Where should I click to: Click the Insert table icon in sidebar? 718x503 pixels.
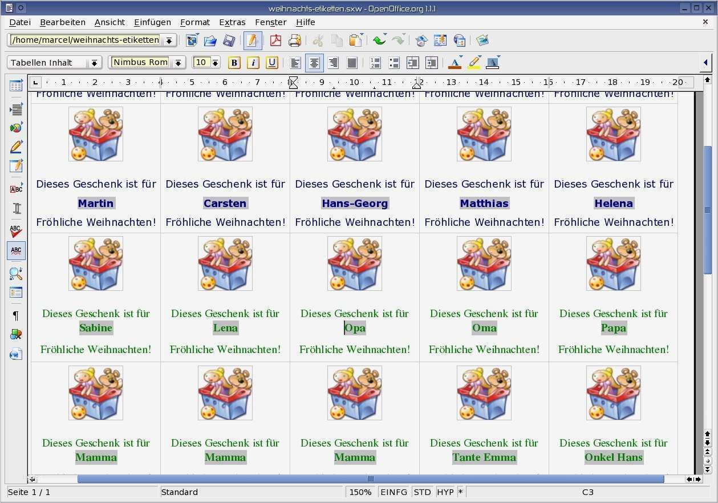(16, 86)
